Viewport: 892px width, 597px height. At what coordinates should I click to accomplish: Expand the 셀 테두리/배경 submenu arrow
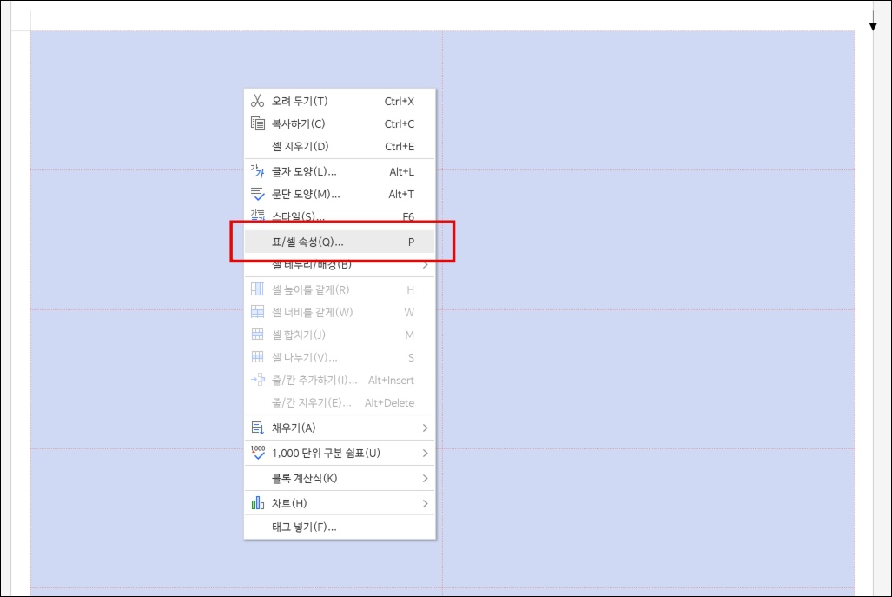click(424, 263)
